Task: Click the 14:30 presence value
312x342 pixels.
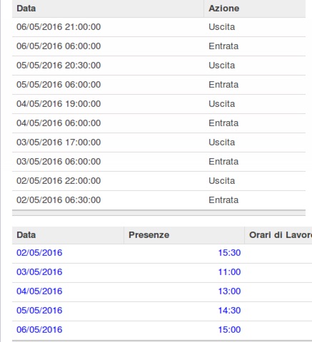Action: pyautogui.click(x=229, y=311)
